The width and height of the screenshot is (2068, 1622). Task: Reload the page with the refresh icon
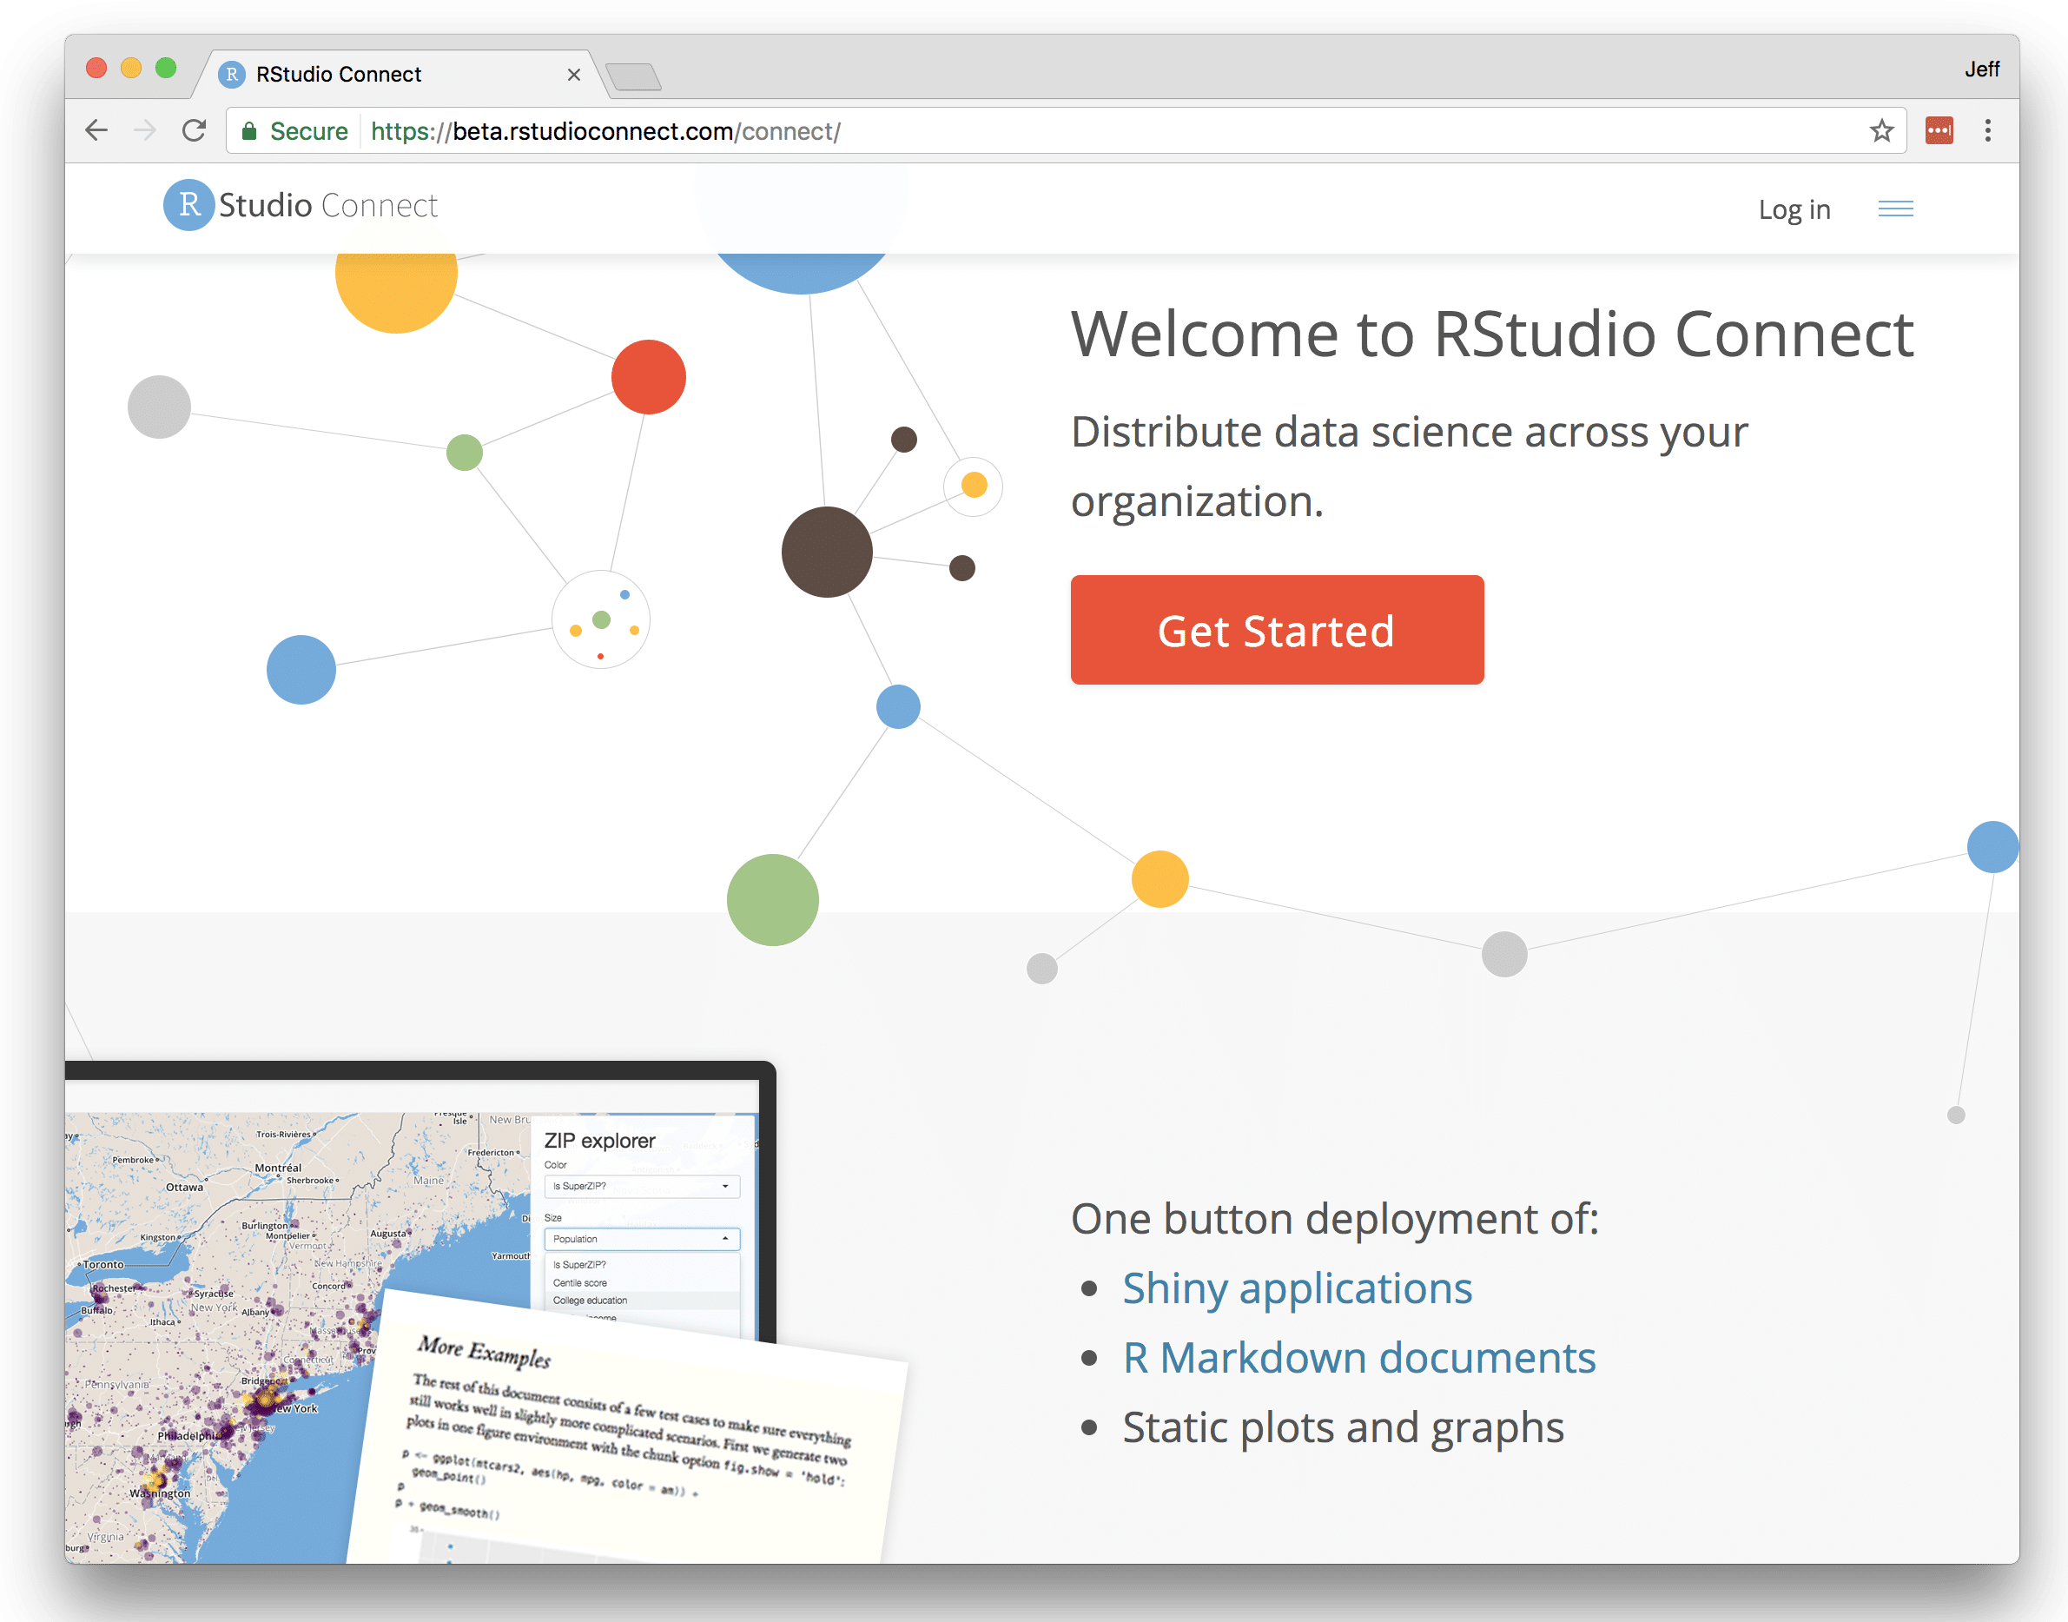click(x=195, y=130)
